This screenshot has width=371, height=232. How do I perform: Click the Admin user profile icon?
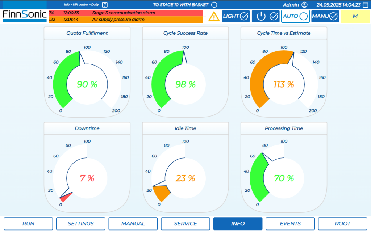(304, 5)
